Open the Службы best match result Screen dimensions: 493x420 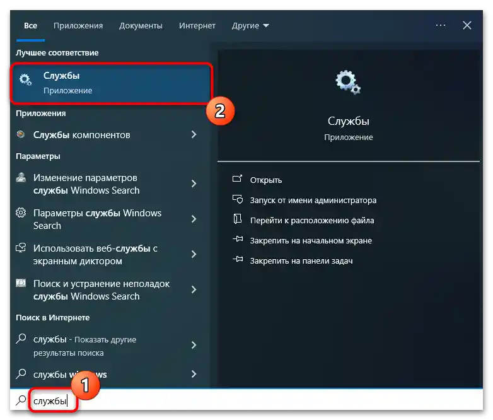tap(112, 83)
